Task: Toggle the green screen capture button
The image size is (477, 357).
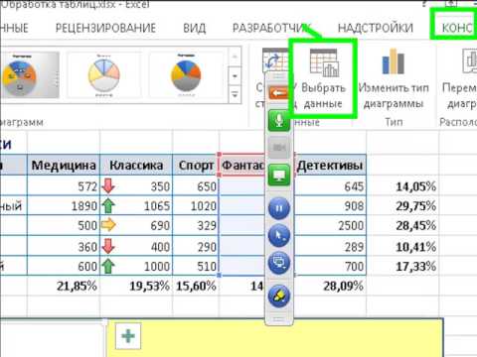Action: point(279,175)
